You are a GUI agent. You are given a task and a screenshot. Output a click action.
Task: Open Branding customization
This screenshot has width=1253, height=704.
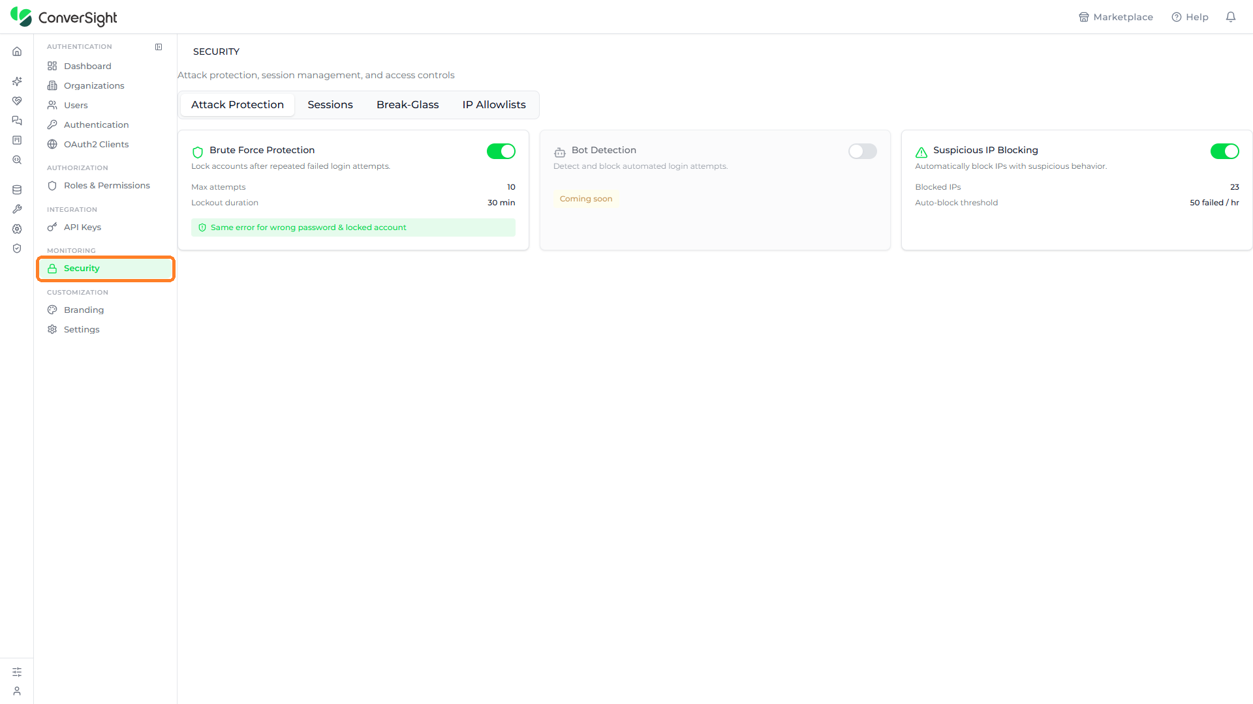pos(106,310)
